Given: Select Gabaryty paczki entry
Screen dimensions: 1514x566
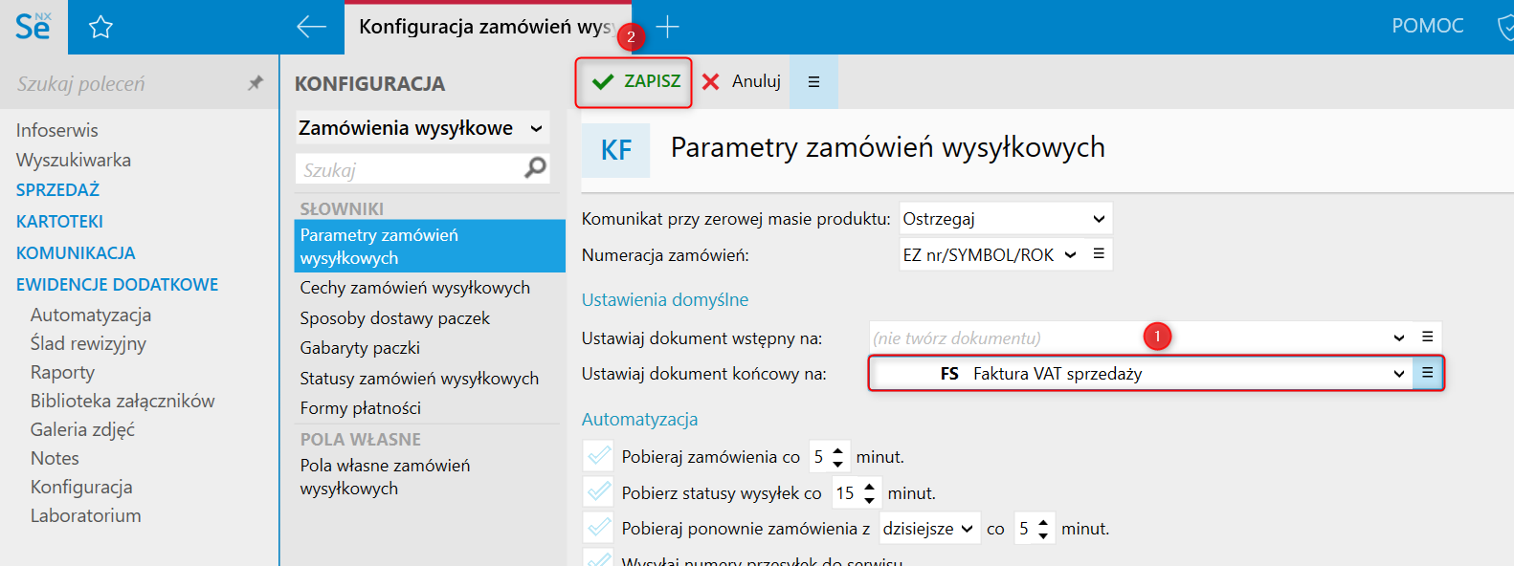Looking at the screenshot, I should click(x=360, y=348).
